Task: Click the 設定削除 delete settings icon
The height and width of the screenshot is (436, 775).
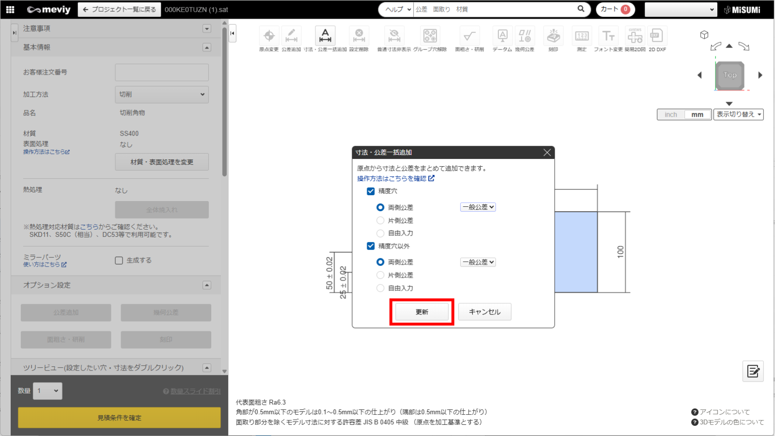Action: [359, 36]
